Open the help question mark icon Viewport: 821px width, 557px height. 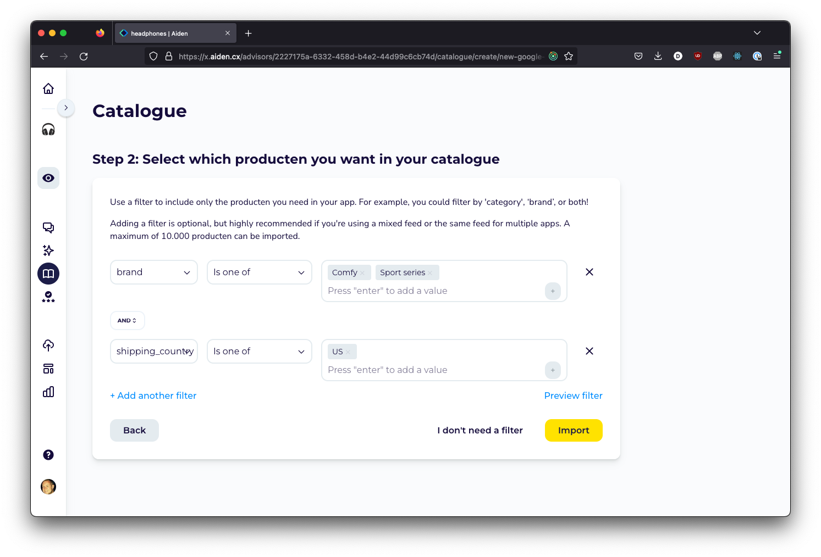tap(48, 455)
